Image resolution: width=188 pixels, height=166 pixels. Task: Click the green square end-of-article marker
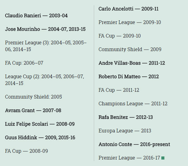click(163, 158)
